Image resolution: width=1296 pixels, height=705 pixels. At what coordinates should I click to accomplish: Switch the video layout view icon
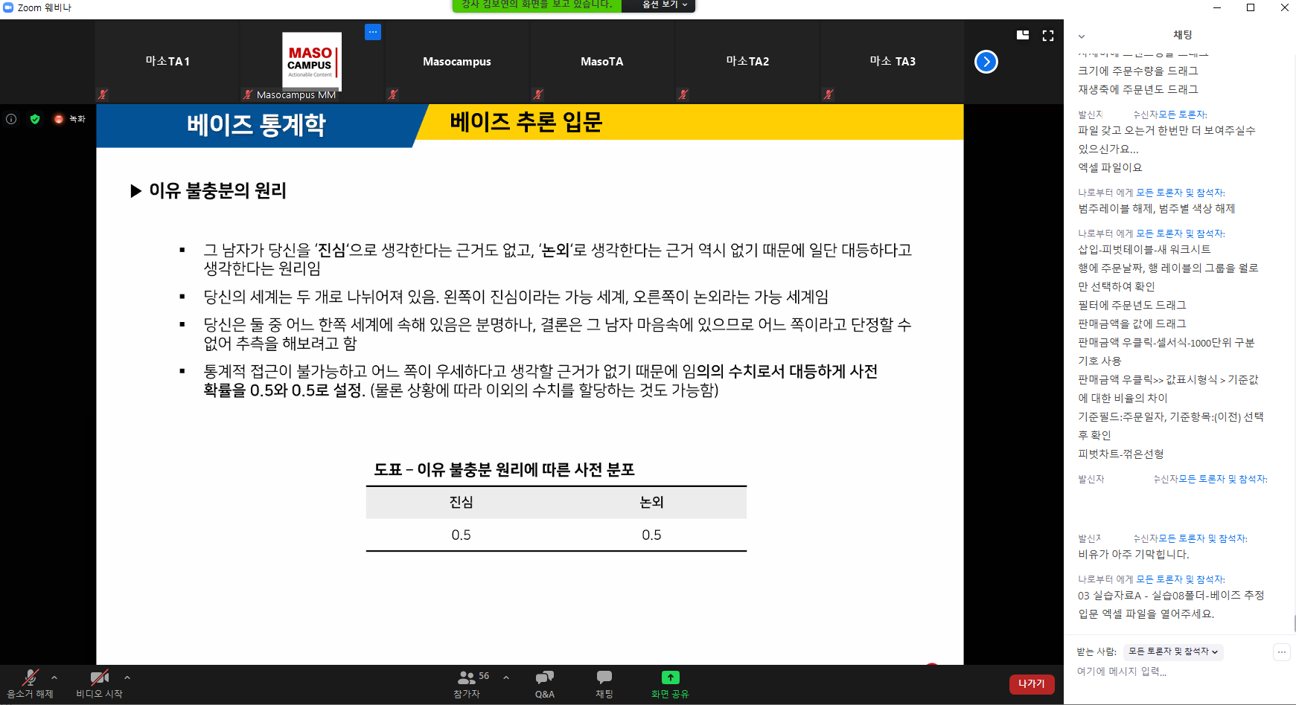tap(1023, 35)
